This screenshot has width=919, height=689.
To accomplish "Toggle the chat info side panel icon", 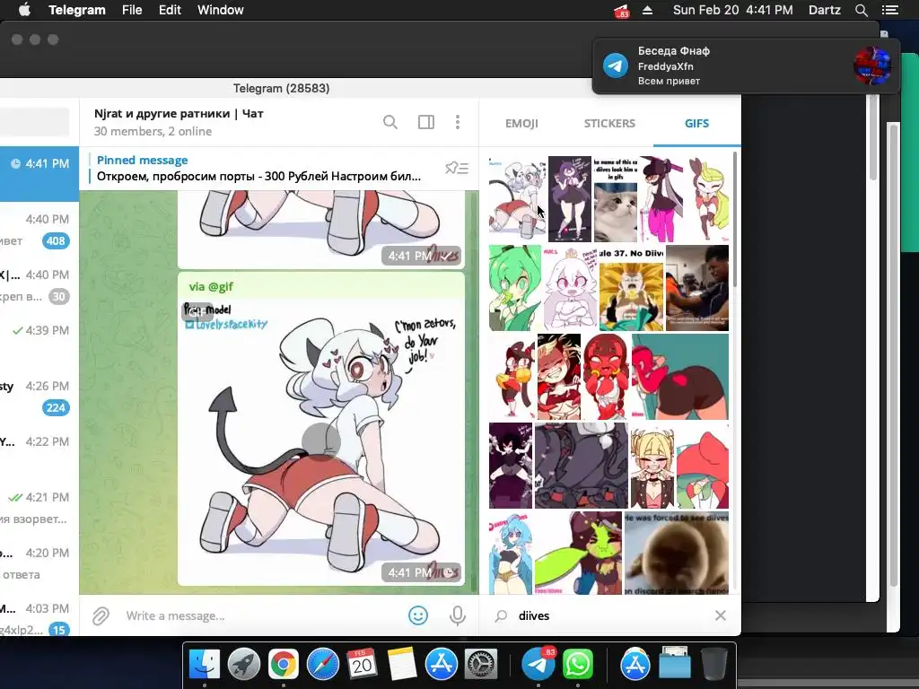I will [x=426, y=122].
